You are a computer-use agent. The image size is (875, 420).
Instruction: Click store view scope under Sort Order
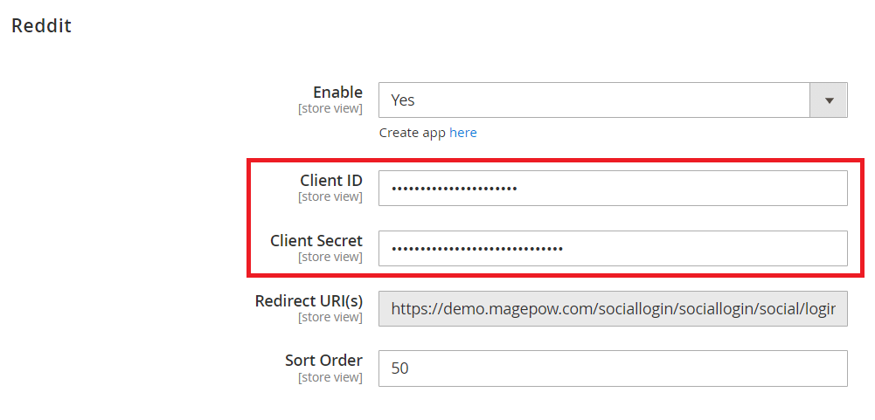click(330, 378)
